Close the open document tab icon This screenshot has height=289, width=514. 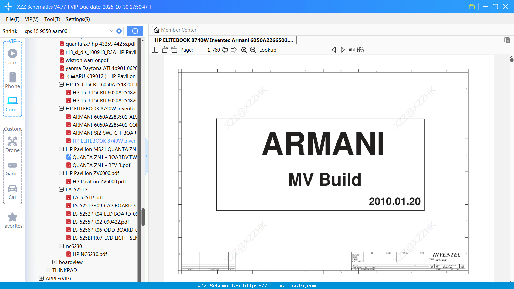click(x=507, y=40)
